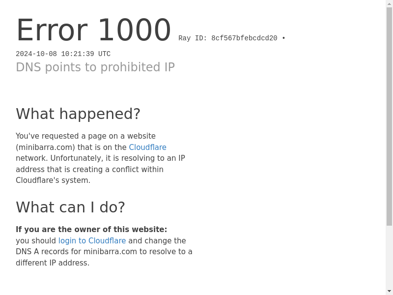This screenshot has height=295, width=393.
Task: Click the words 'different IP address.'
Action: point(53,263)
